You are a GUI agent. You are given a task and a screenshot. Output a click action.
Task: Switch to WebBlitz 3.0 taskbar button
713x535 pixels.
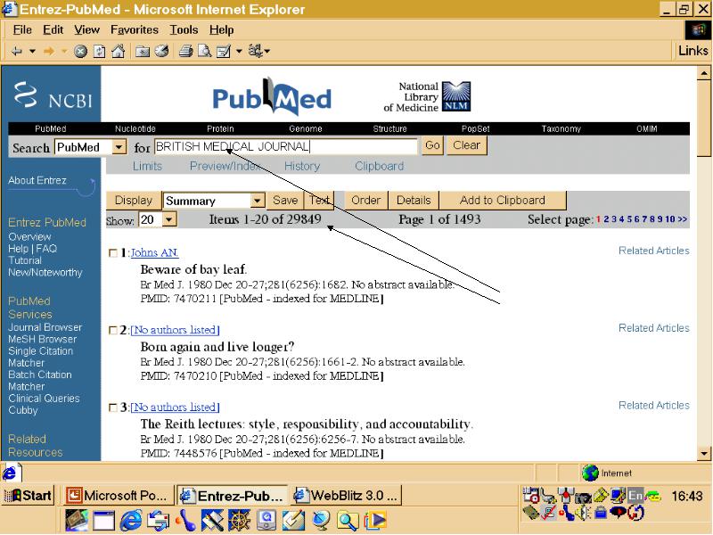pyautogui.click(x=346, y=495)
